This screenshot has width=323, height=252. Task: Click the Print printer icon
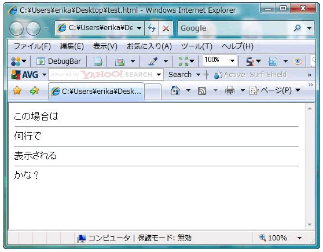click(230, 90)
